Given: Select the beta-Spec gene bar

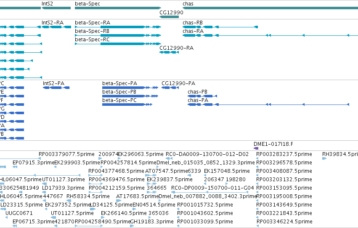Looking at the screenshot, I should [x=118, y=8].
